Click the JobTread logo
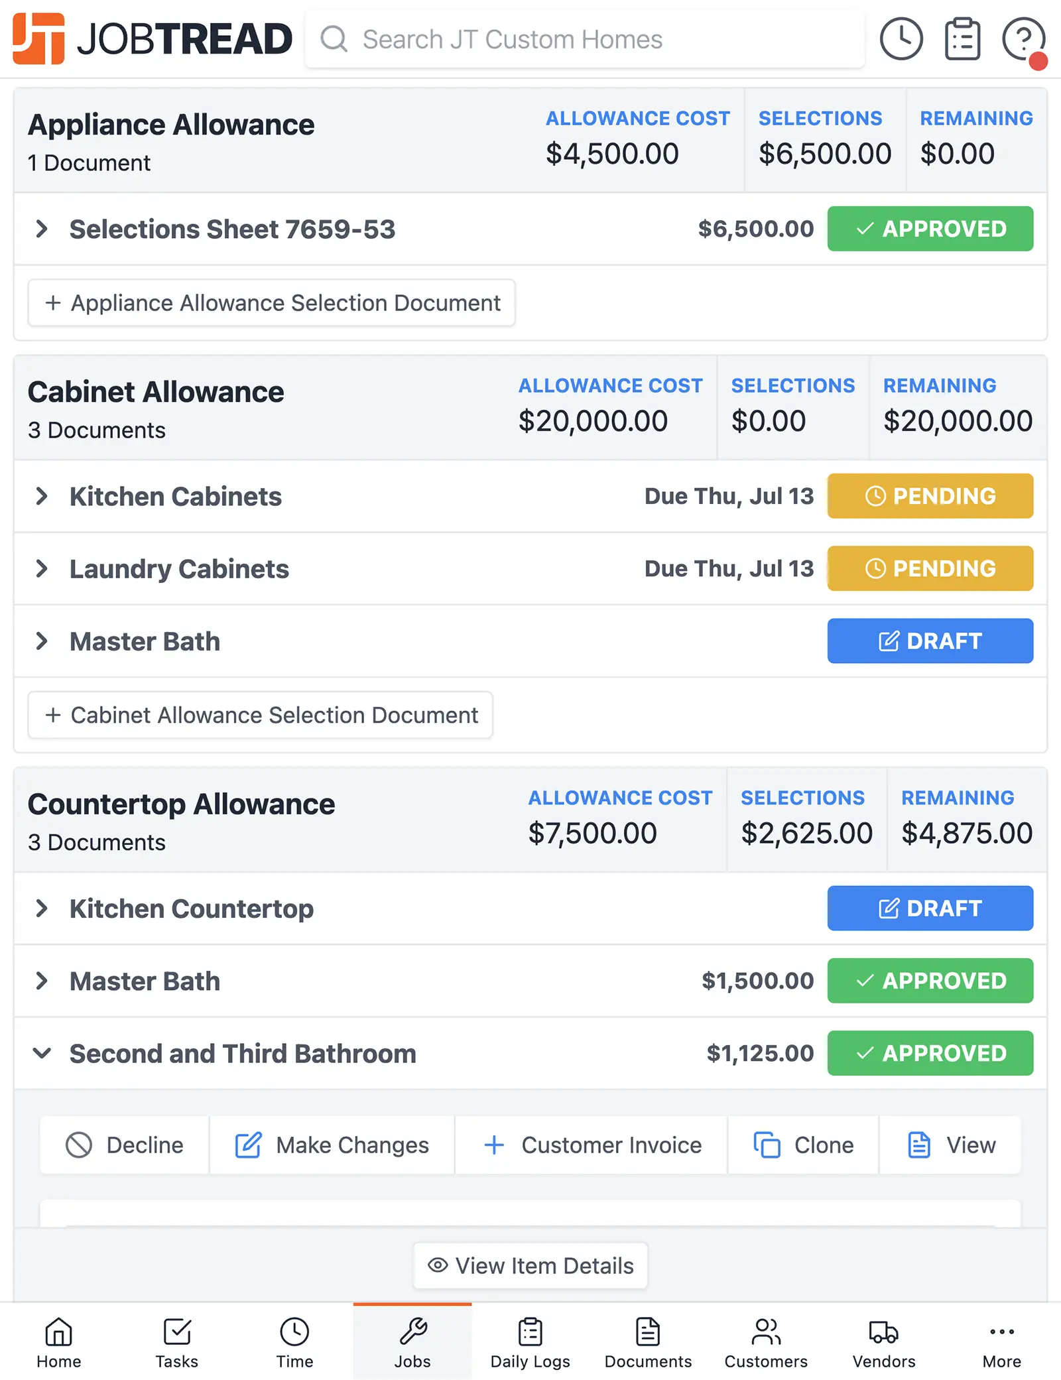Screen dimensions: 1061x1380 (x=152, y=39)
